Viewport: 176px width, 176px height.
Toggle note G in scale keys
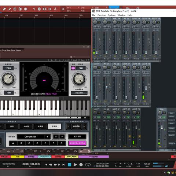coord(62,143)
